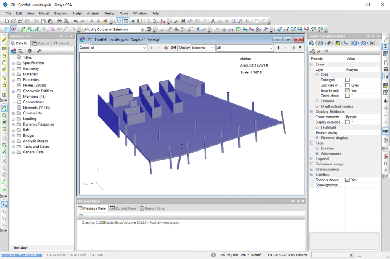Image resolution: width=390 pixels, height=259 pixels.
Task: Expand the Loading folder in the tree
Action: (13, 119)
